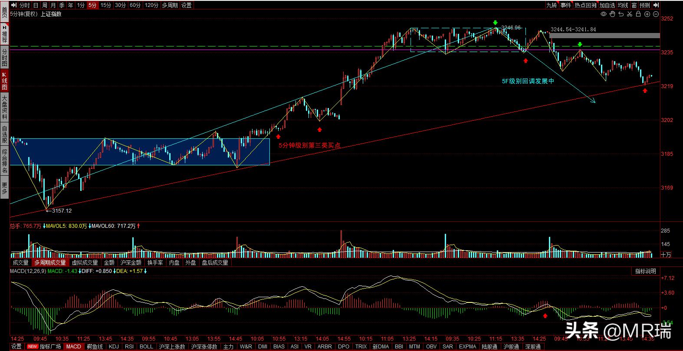The height and width of the screenshot is (351, 683).
Task: Select the 盘后成交量 tab
Action: tap(215, 262)
